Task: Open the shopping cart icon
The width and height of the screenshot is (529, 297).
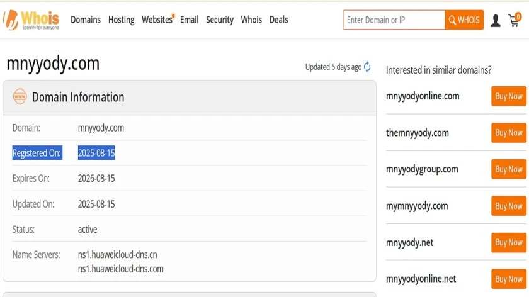Action: tap(515, 20)
